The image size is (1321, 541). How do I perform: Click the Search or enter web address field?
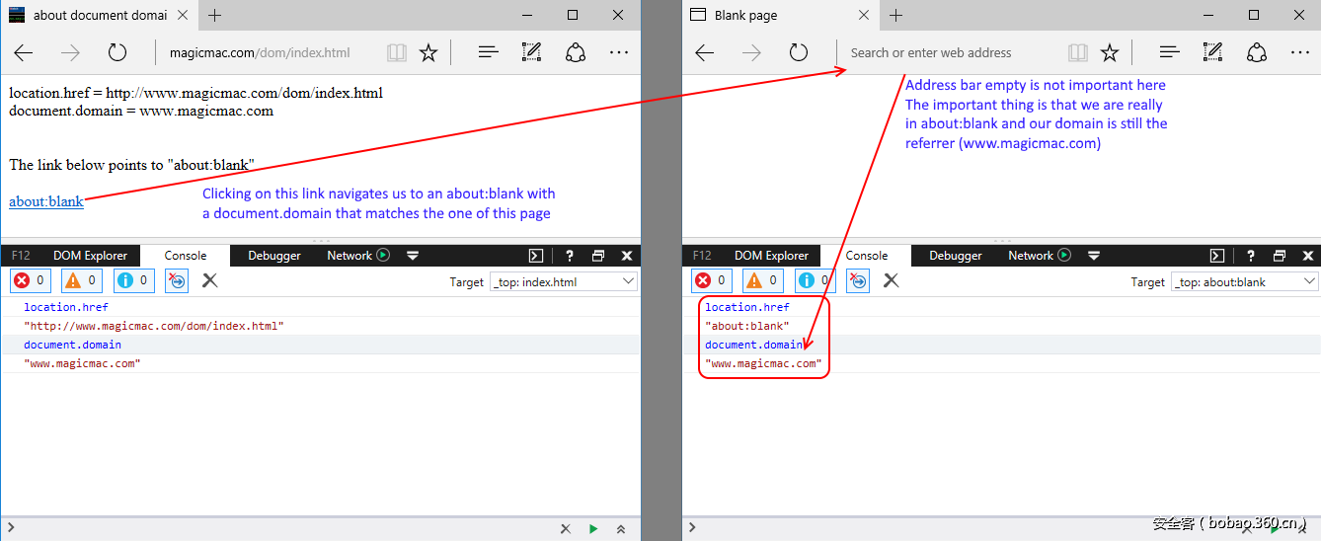pos(948,53)
